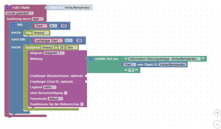
Task: Edit the Information Heizungsanlage text field
Action: (x=164, y=59)
